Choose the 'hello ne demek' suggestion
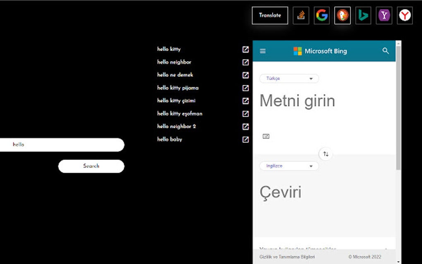 pos(175,75)
